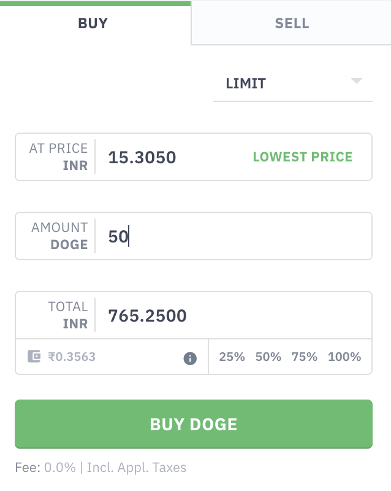Select the BUY tab
This screenshot has height=491, width=391.
93,23
